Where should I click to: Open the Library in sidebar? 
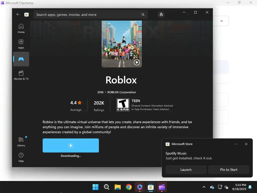click(21, 142)
